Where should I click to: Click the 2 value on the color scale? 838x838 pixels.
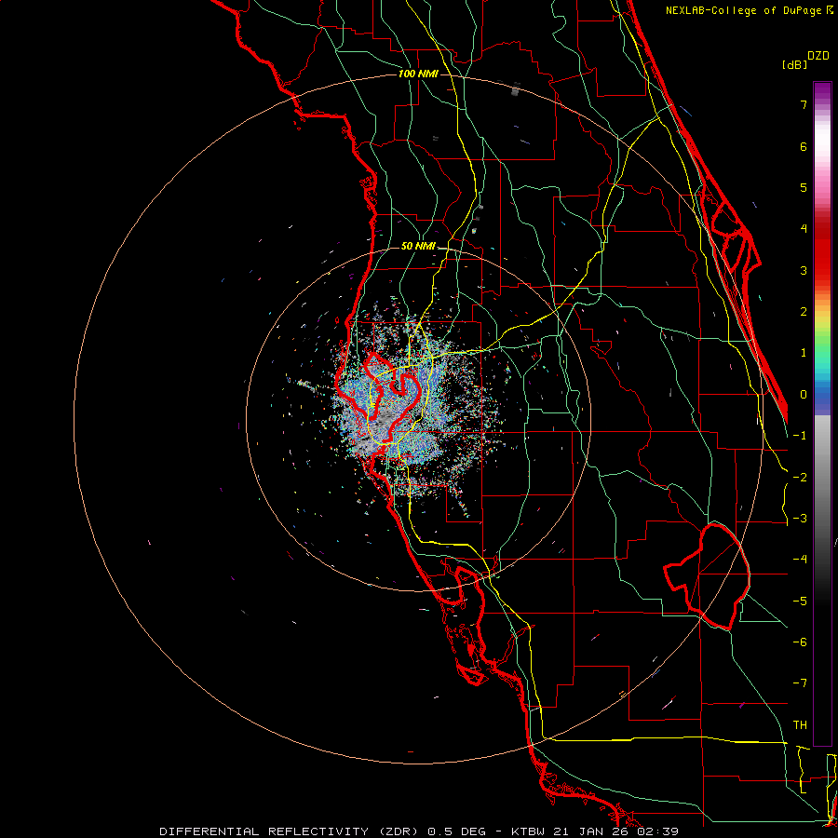(x=804, y=312)
